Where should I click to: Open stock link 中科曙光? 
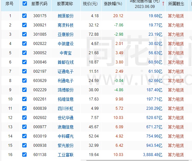point(66,136)
